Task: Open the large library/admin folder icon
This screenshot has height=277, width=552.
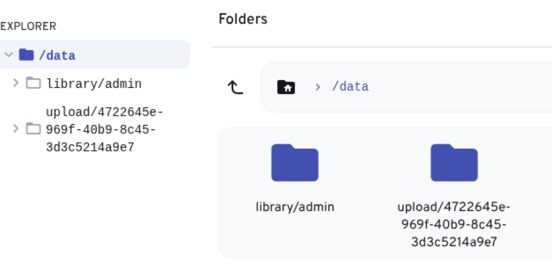Action: click(295, 163)
